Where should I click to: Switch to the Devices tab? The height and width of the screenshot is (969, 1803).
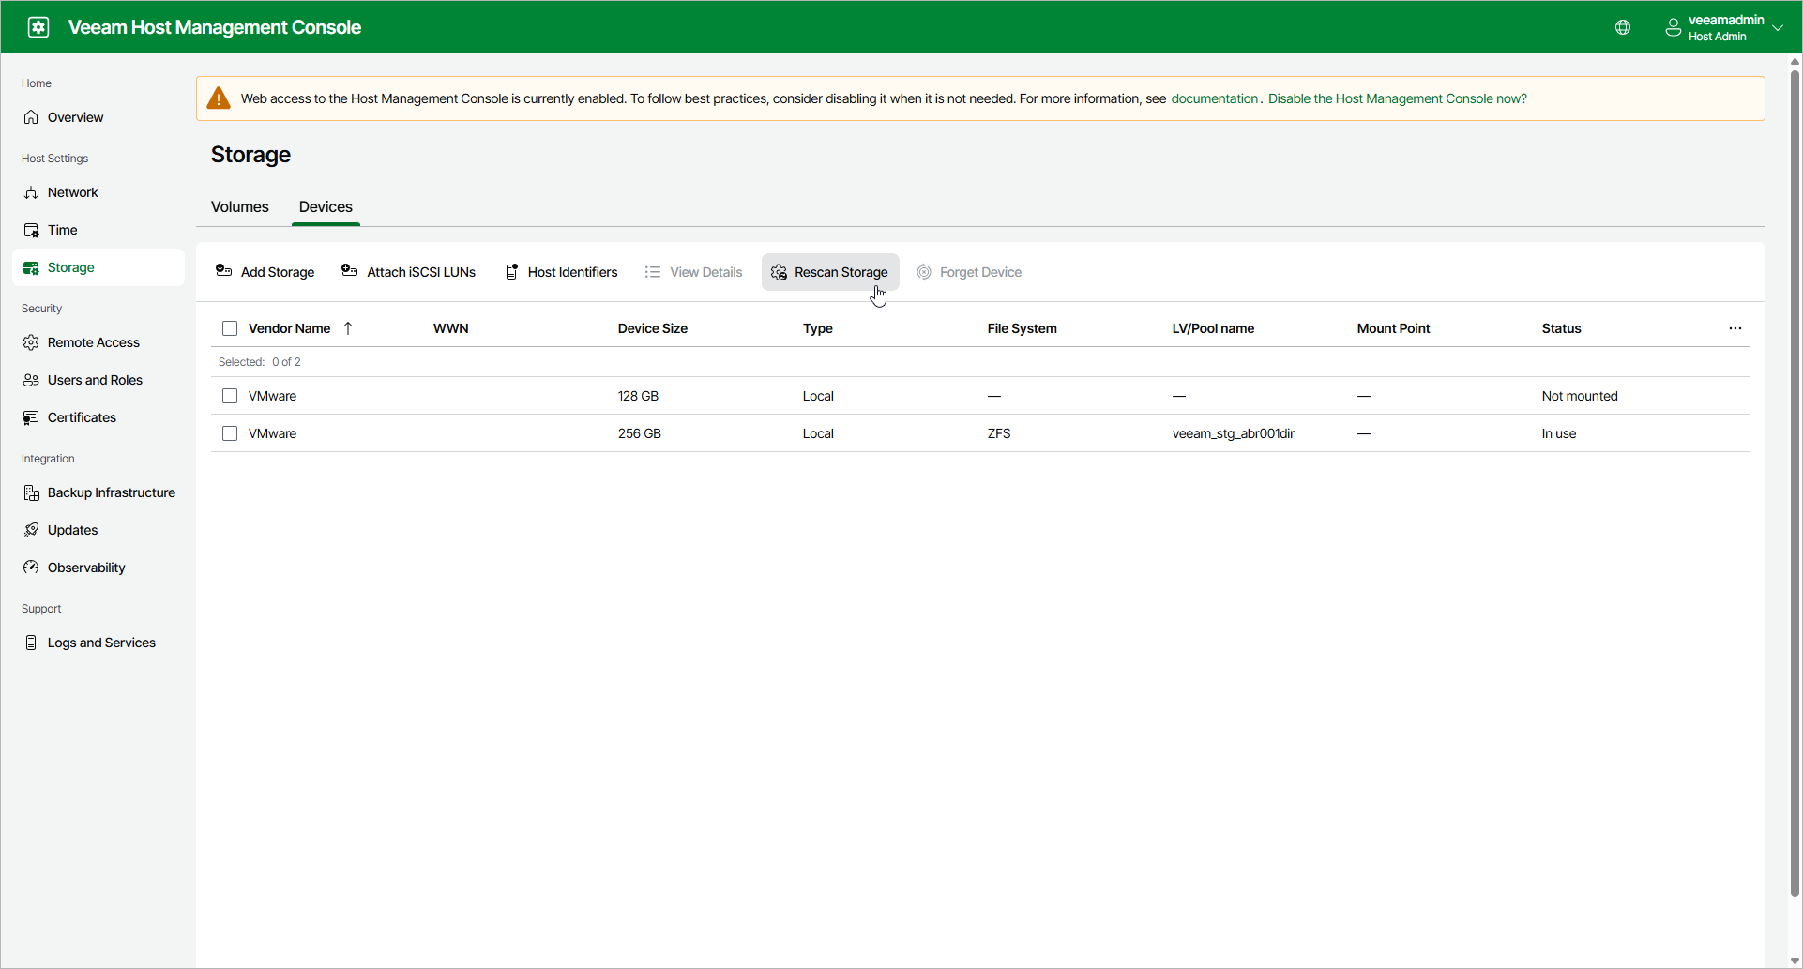coord(326,206)
